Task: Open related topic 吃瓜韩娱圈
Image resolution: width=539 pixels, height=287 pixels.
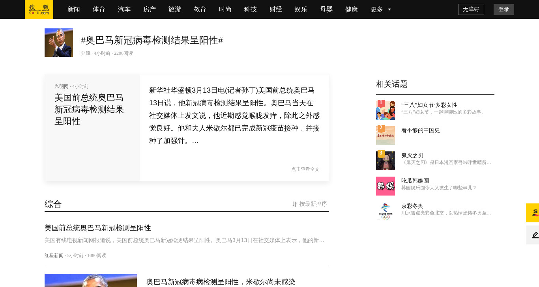Action: [x=415, y=181]
